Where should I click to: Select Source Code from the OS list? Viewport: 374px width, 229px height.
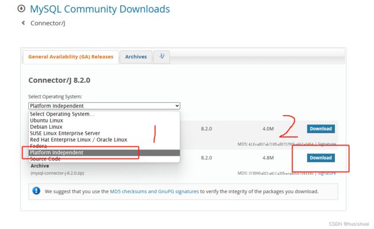104,159
